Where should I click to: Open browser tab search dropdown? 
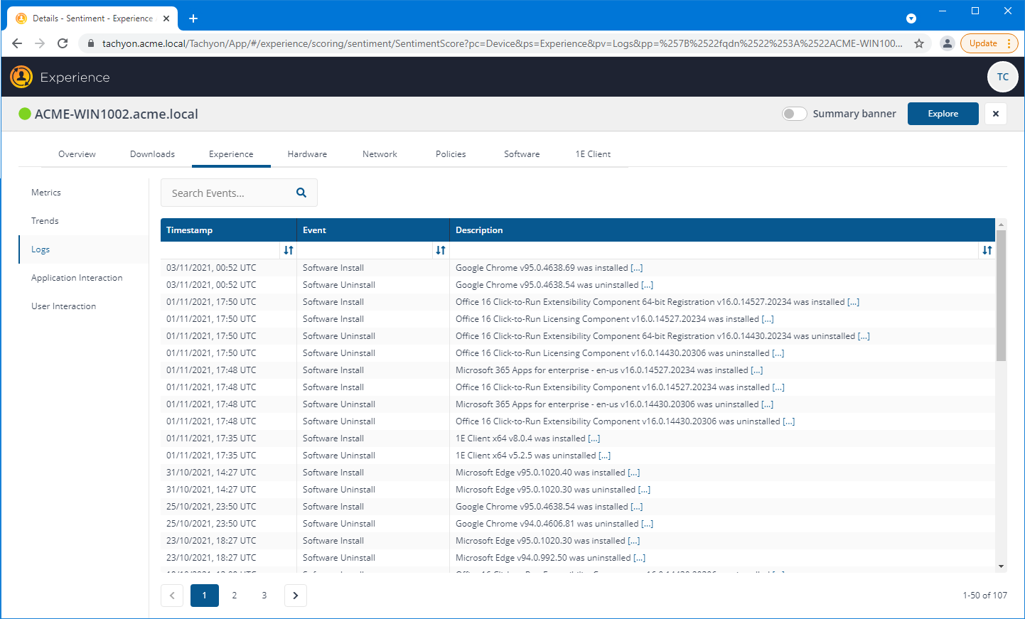[911, 18]
